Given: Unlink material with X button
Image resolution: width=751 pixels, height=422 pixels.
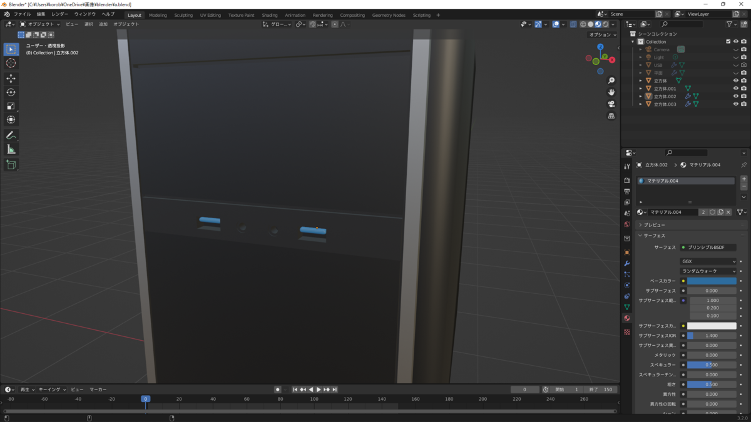Looking at the screenshot, I should [x=728, y=213].
